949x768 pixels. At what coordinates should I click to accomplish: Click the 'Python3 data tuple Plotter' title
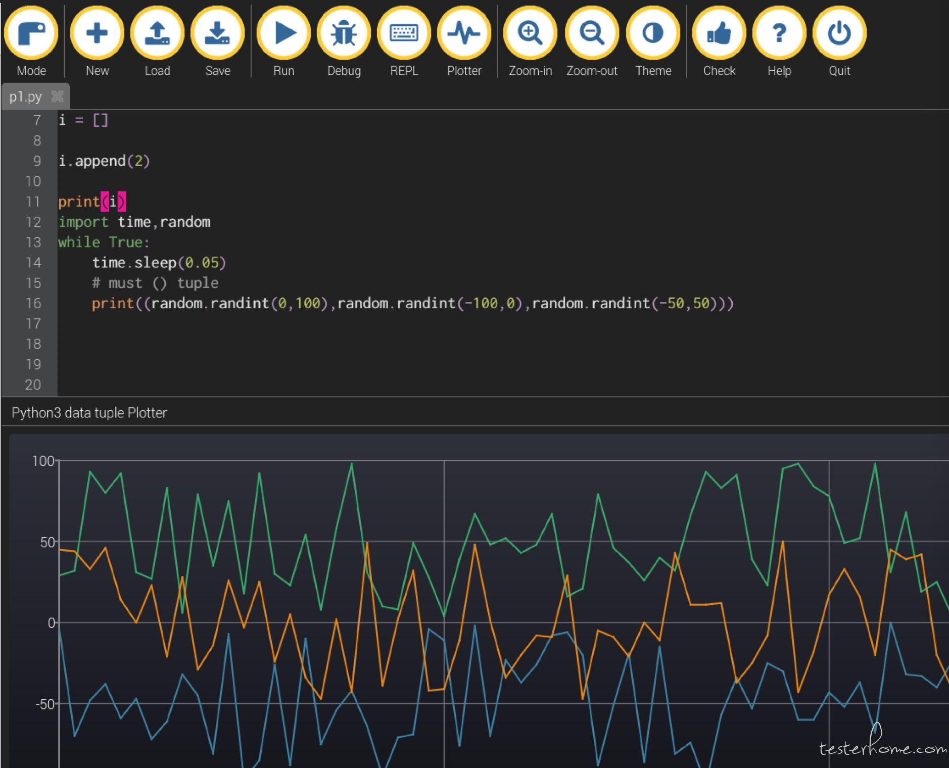pos(89,413)
